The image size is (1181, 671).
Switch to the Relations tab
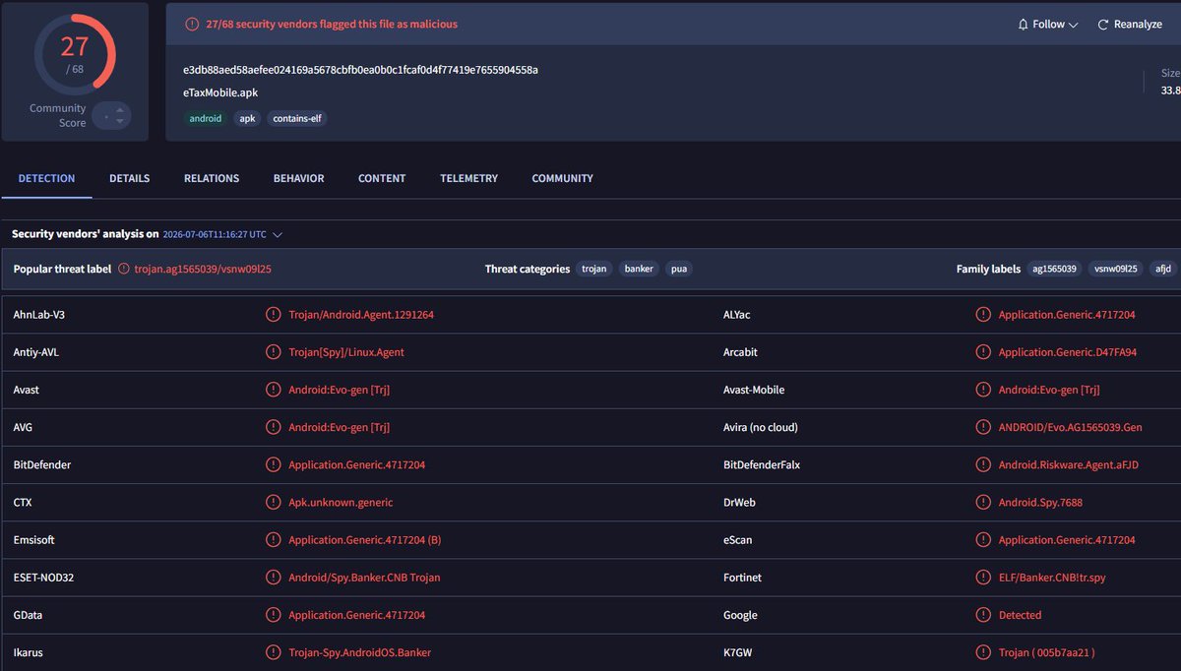pos(212,178)
